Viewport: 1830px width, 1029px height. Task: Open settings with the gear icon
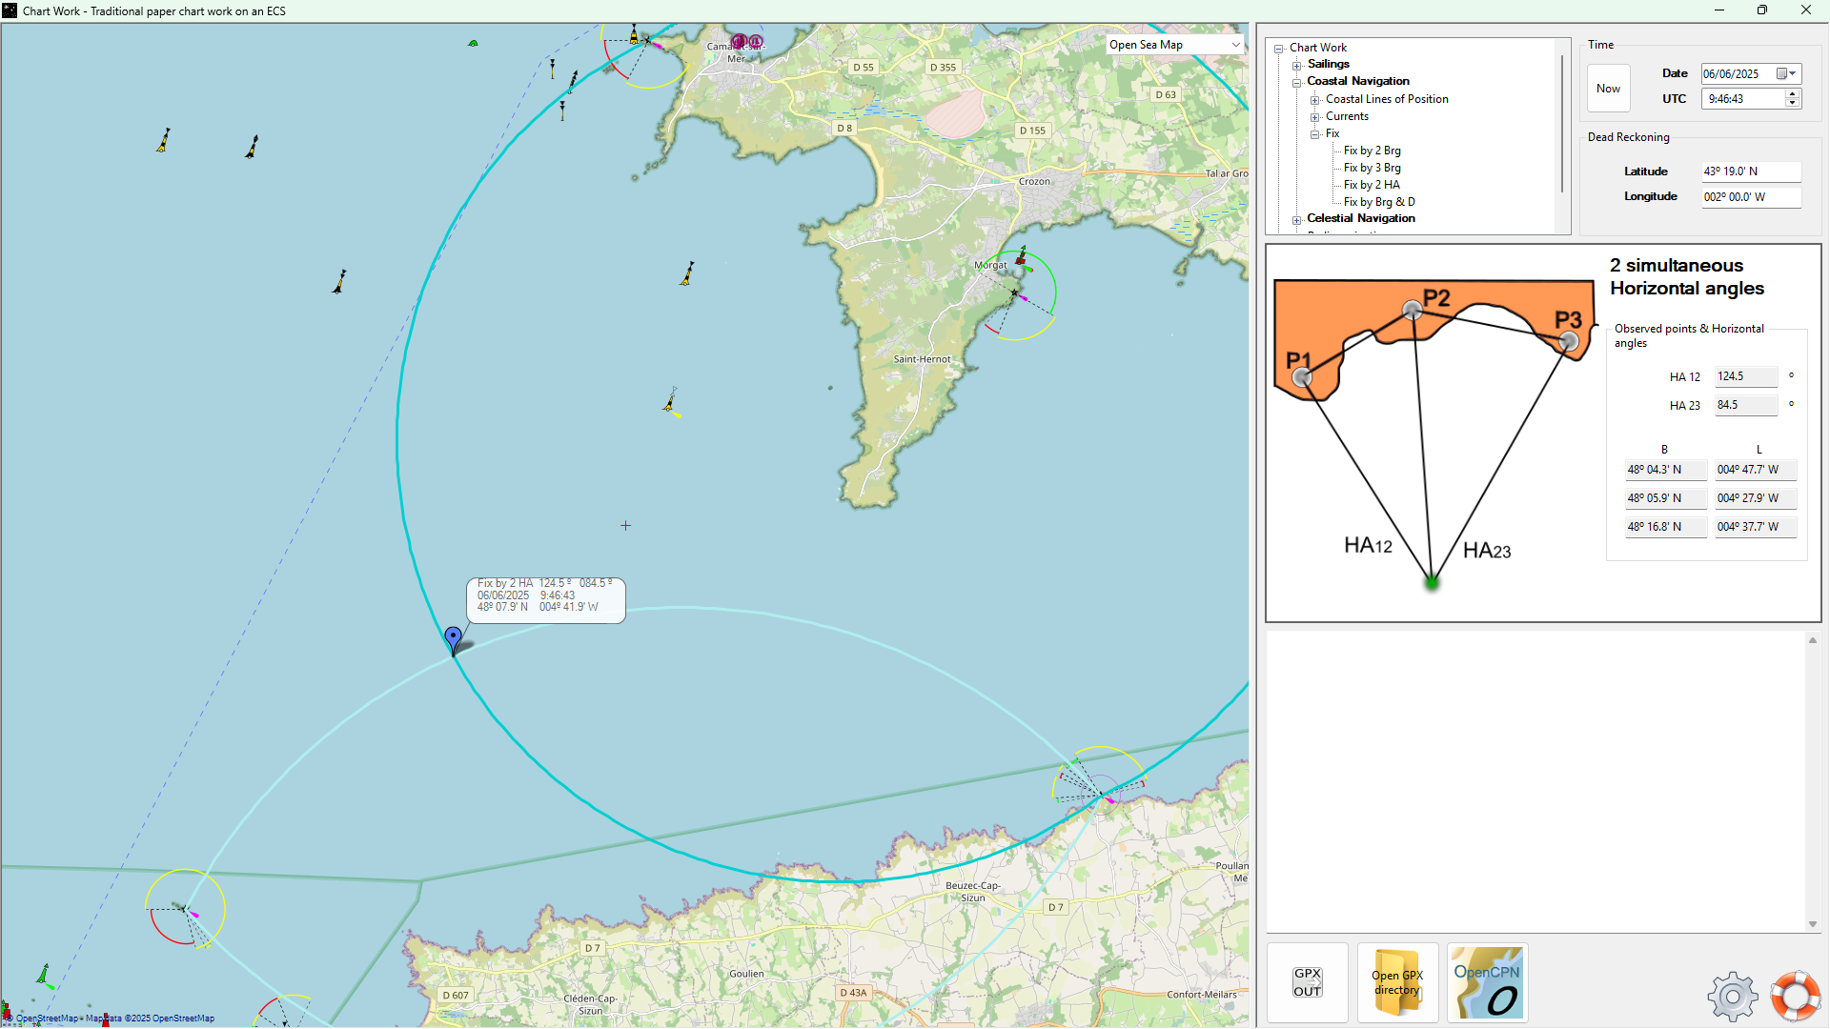point(1732,997)
